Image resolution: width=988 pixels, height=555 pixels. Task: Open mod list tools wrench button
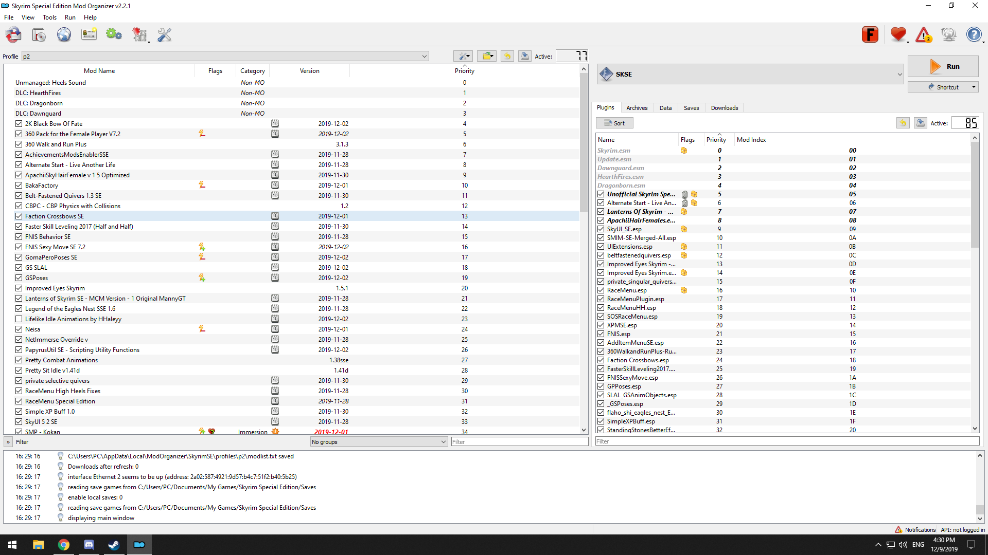pyautogui.click(x=463, y=56)
